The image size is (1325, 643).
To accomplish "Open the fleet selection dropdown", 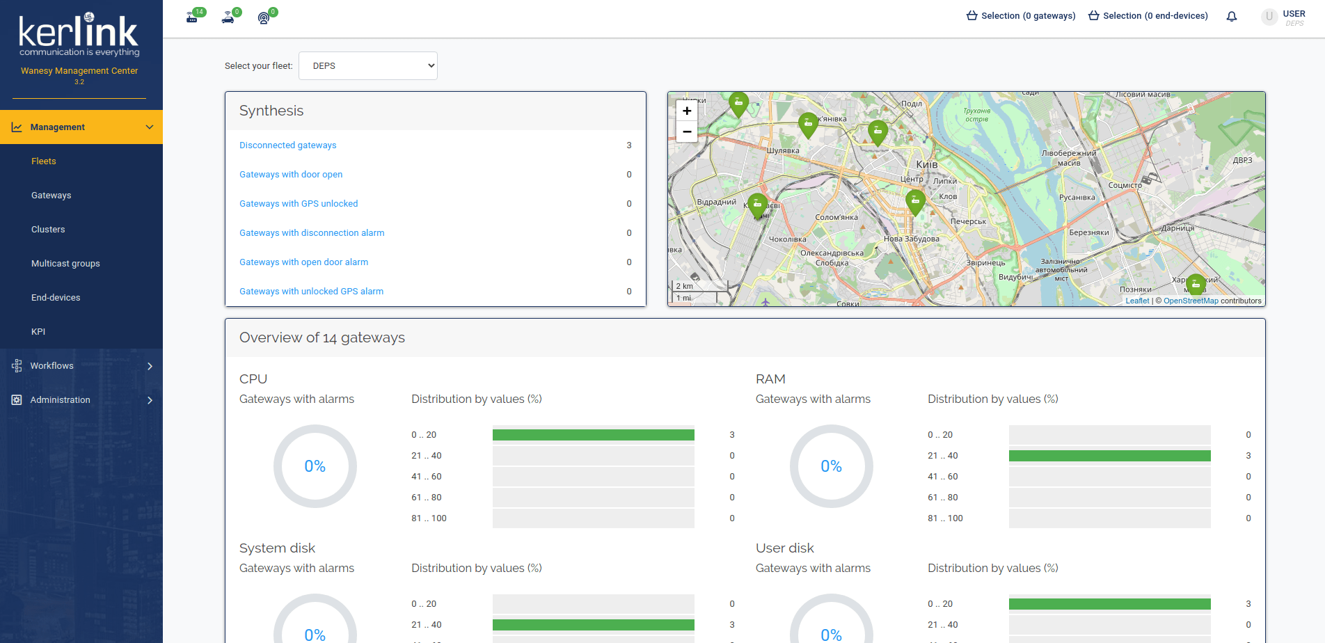I will coord(367,66).
